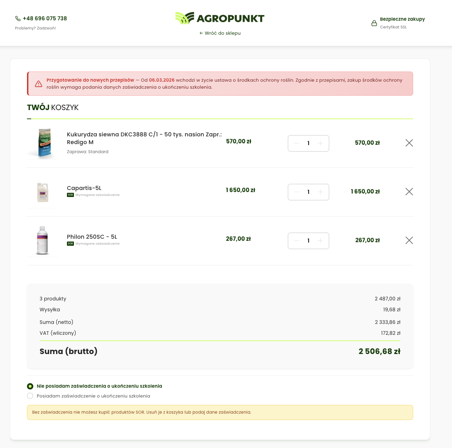
Task: Click the Agropunkt logo
Action: point(220,18)
